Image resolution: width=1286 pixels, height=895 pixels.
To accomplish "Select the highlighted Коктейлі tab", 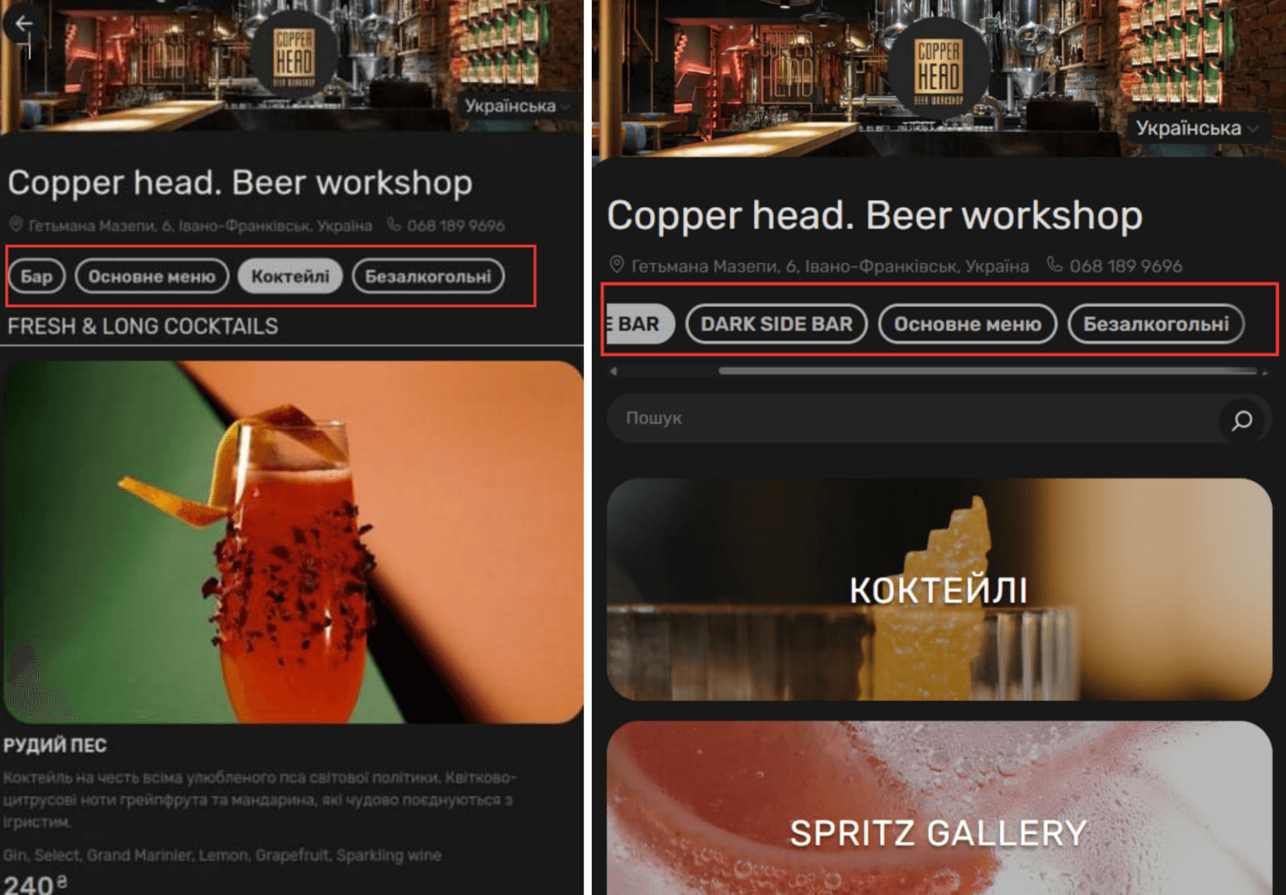I will click(x=290, y=276).
